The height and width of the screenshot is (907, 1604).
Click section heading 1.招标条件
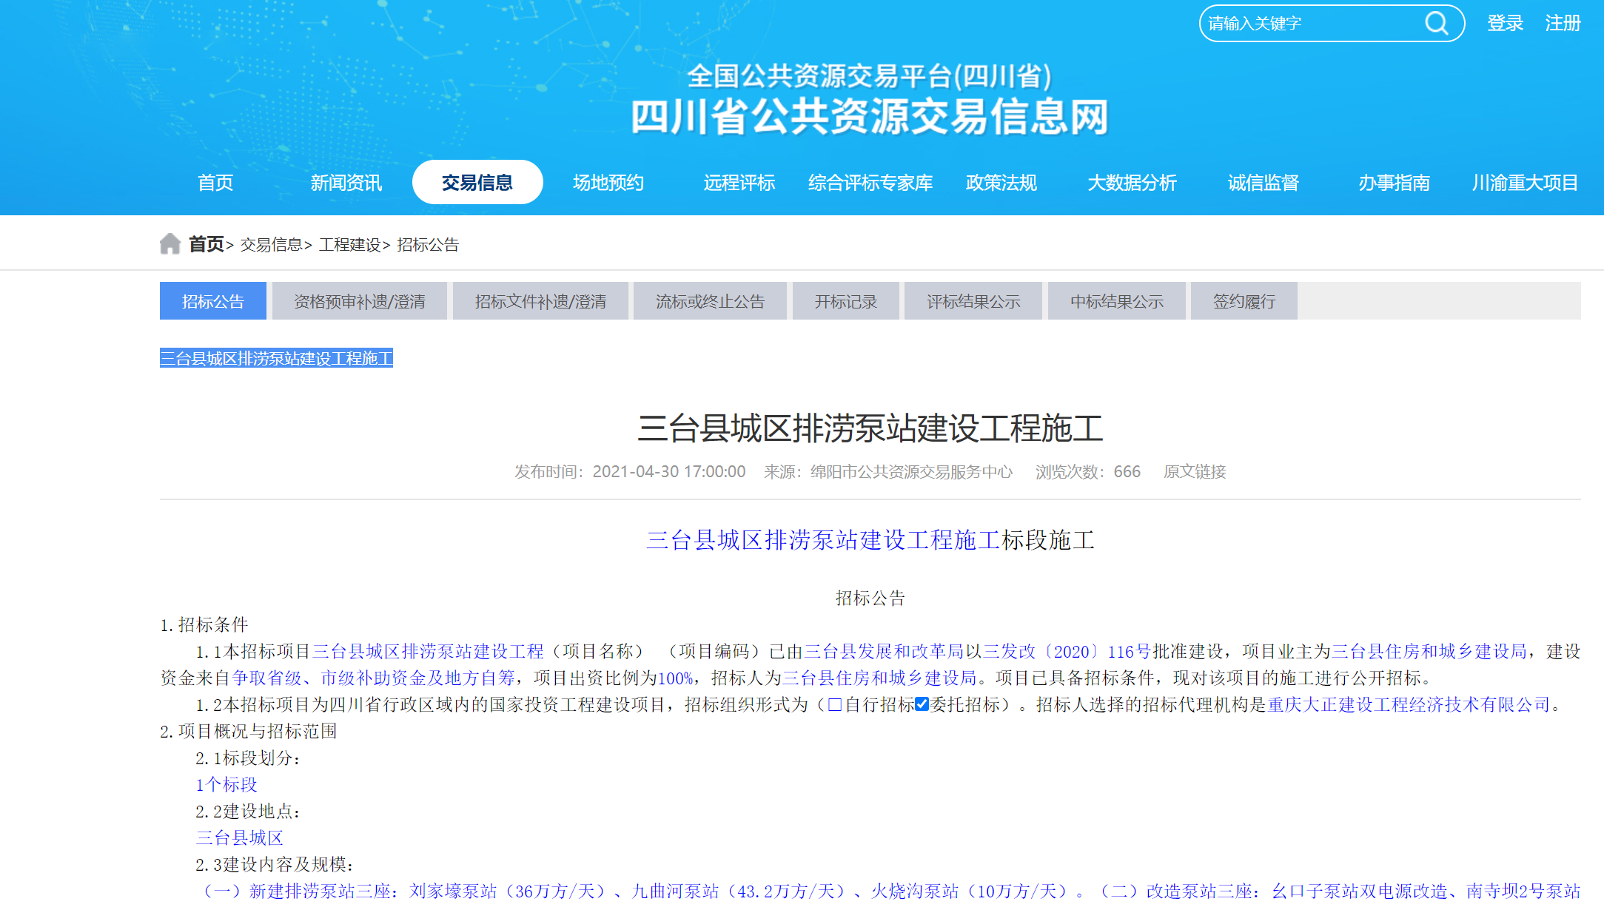(204, 624)
